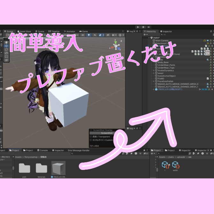The image size is (214, 214).
Task: Select the Hand view tool
Action: coord(6,42)
